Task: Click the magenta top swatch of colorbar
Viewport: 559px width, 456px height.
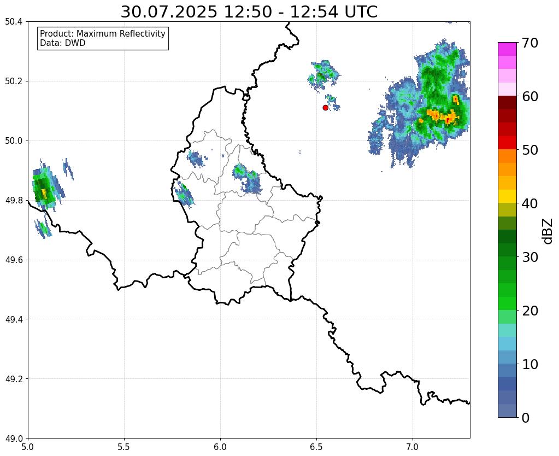Action: (x=507, y=49)
